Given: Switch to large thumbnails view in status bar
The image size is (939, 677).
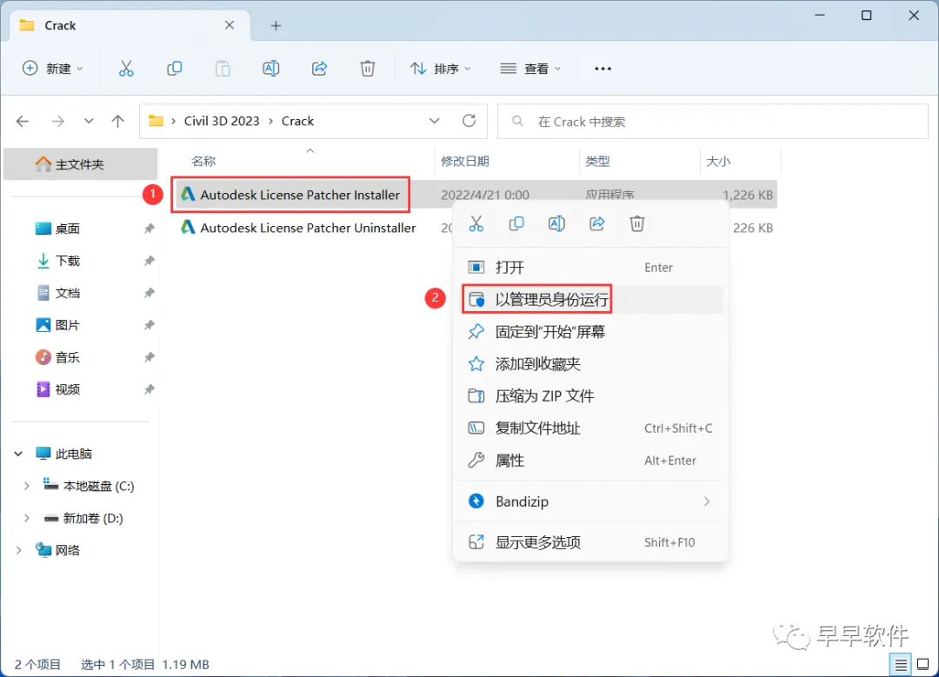Looking at the screenshot, I should coord(922,665).
